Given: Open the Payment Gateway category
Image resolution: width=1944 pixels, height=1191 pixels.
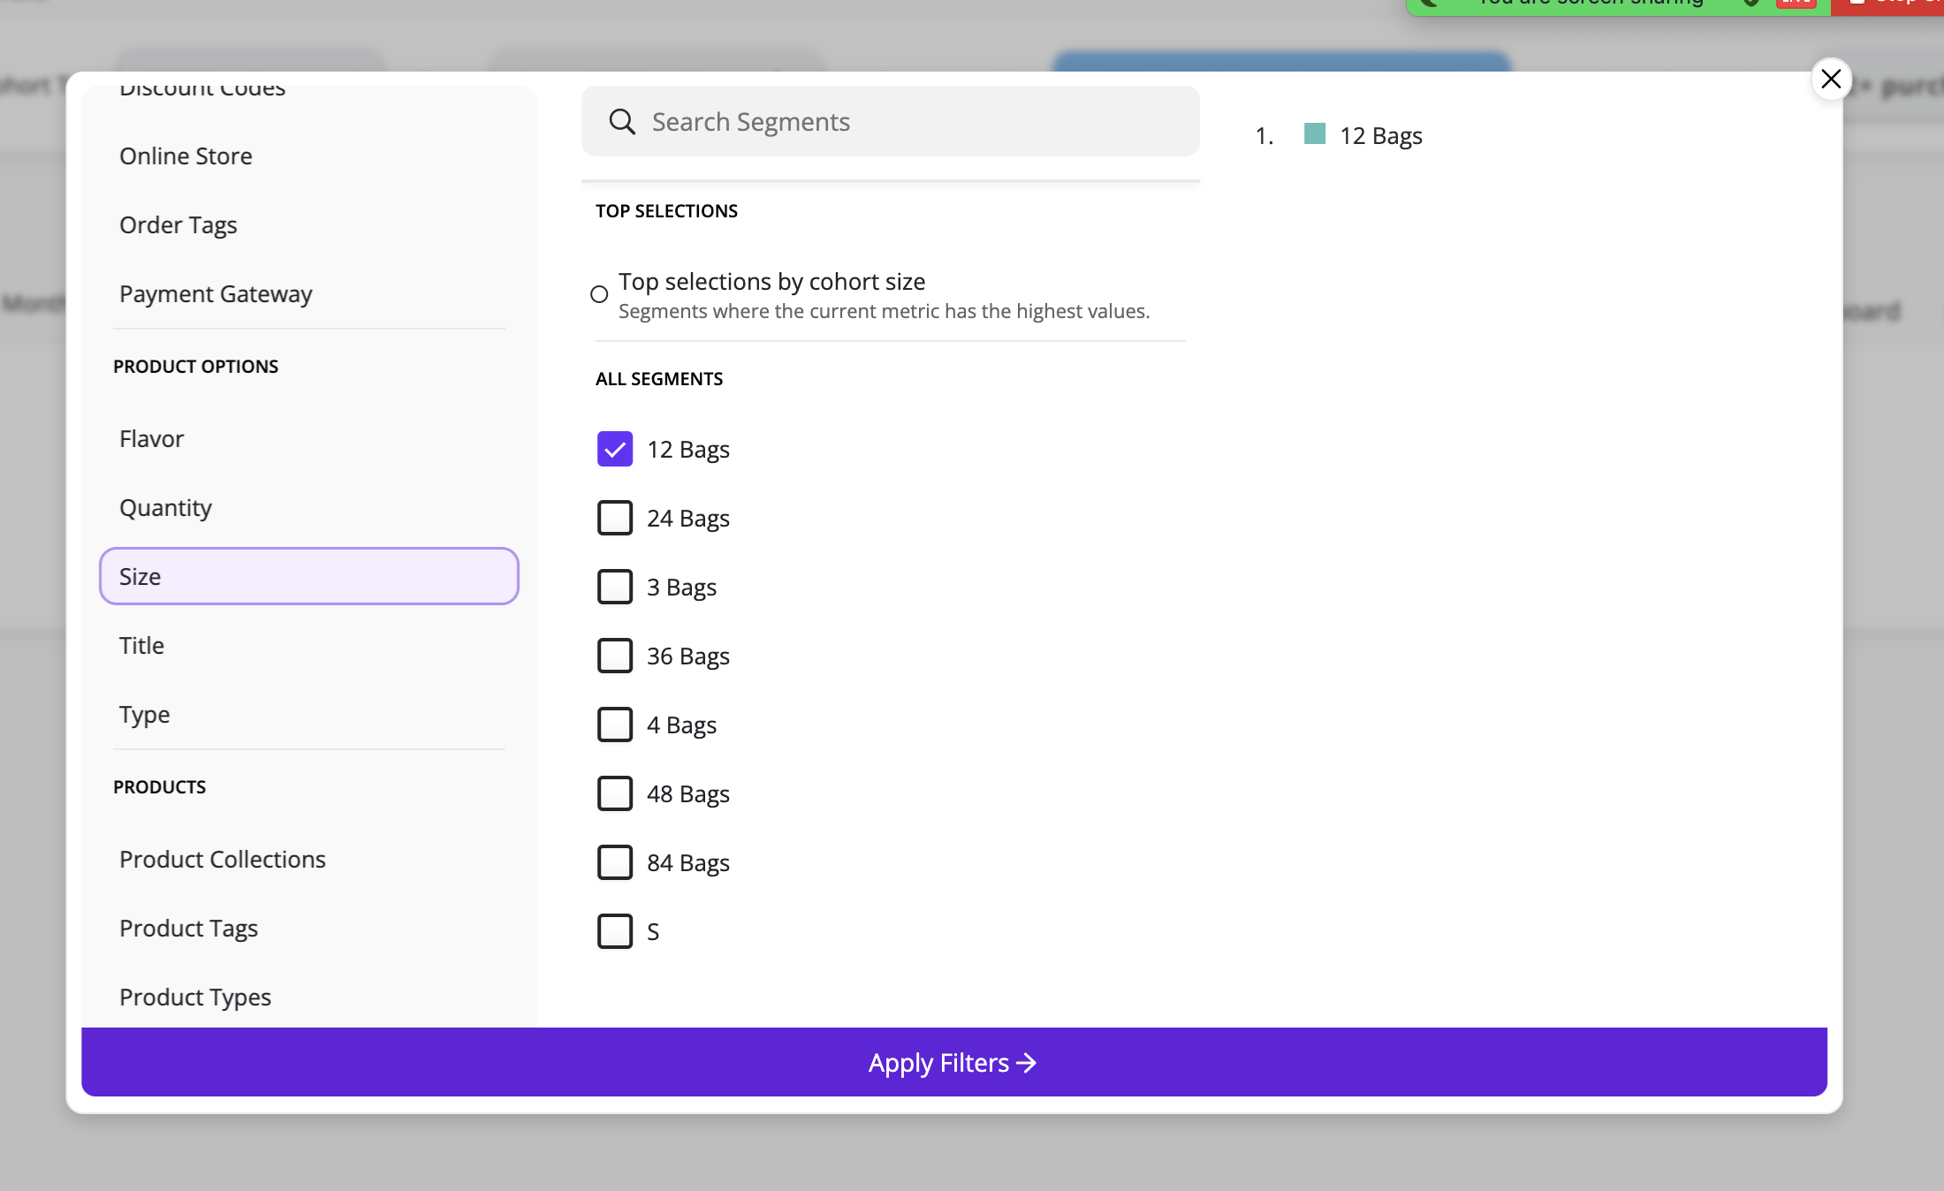Looking at the screenshot, I should [x=216, y=294].
